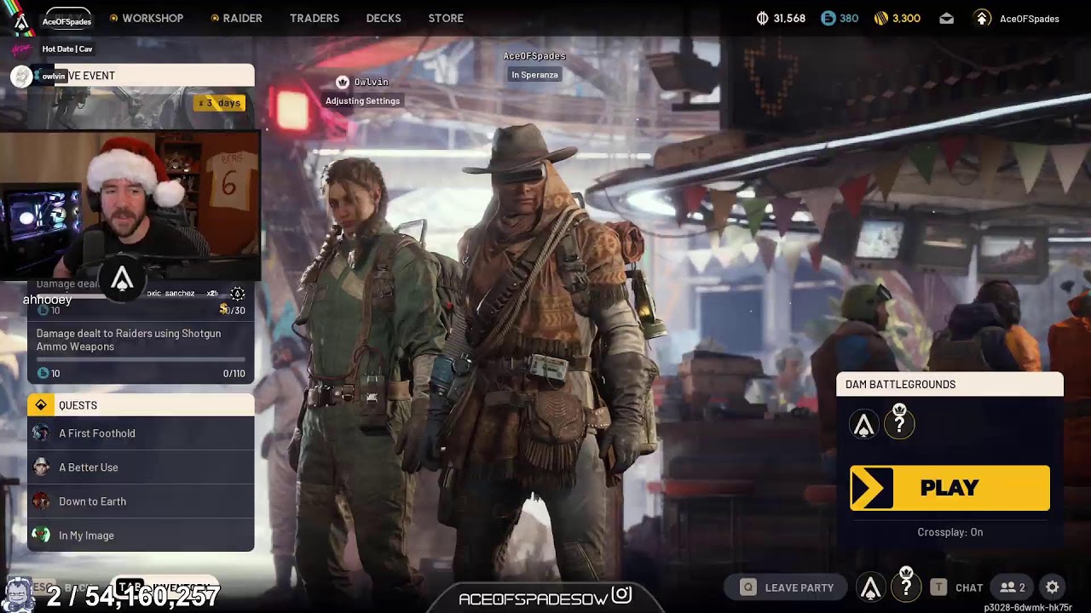Select the quest A First Foothold
The width and height of the screenshot is (1091, 613).
pyautogui.click(x=141, y=433)
